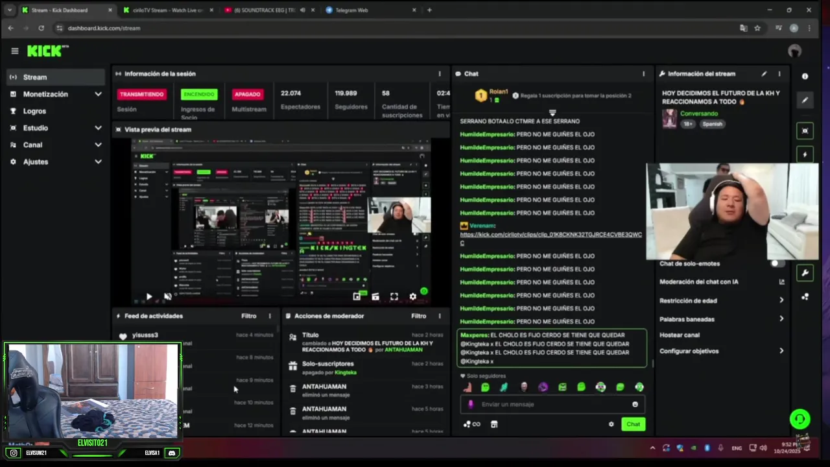The image size is (830, 467).
Task: Open the taskbar hidden icons chevron
Action: click(x=652, y=448)
